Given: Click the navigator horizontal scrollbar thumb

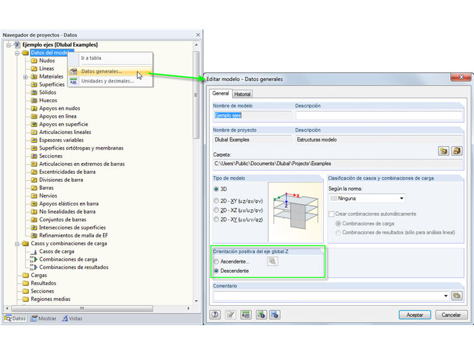Looking at the screenshot, I should tap(82, 308).
